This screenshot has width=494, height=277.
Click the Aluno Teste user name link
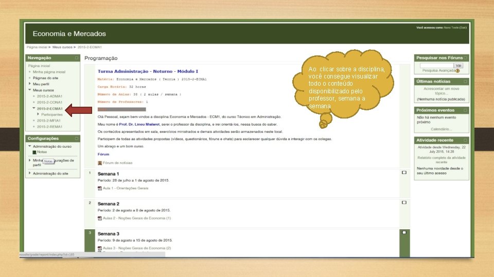[451, 28]
